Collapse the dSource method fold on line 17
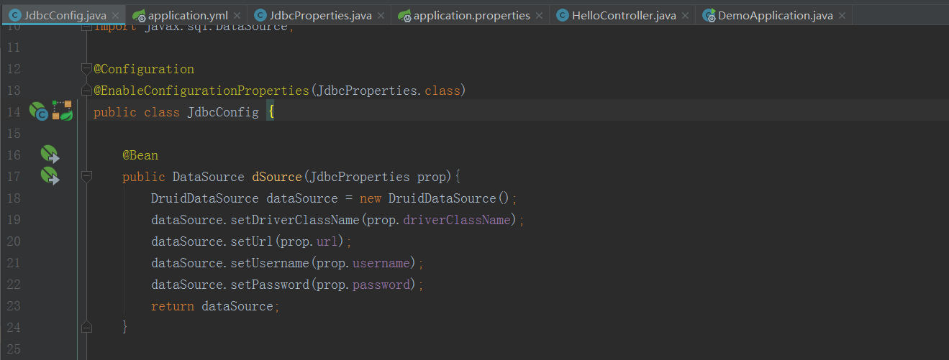The image size is (949, 360). (x=86, y=177)
